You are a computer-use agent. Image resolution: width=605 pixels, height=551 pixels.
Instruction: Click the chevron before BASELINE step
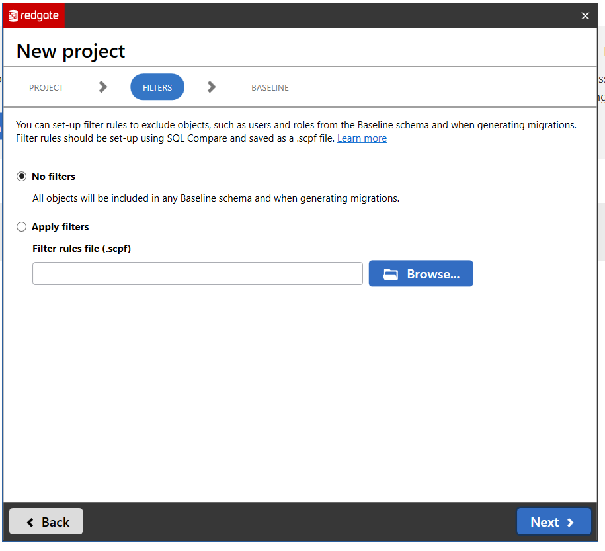point(211,87)
